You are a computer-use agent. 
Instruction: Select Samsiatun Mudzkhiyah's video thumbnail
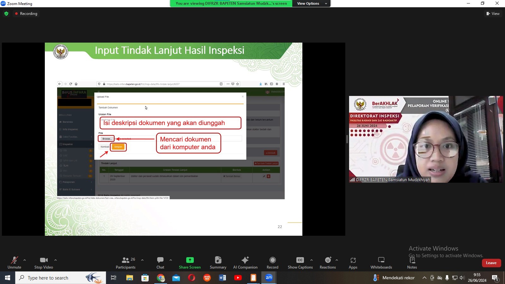[426, 139]
